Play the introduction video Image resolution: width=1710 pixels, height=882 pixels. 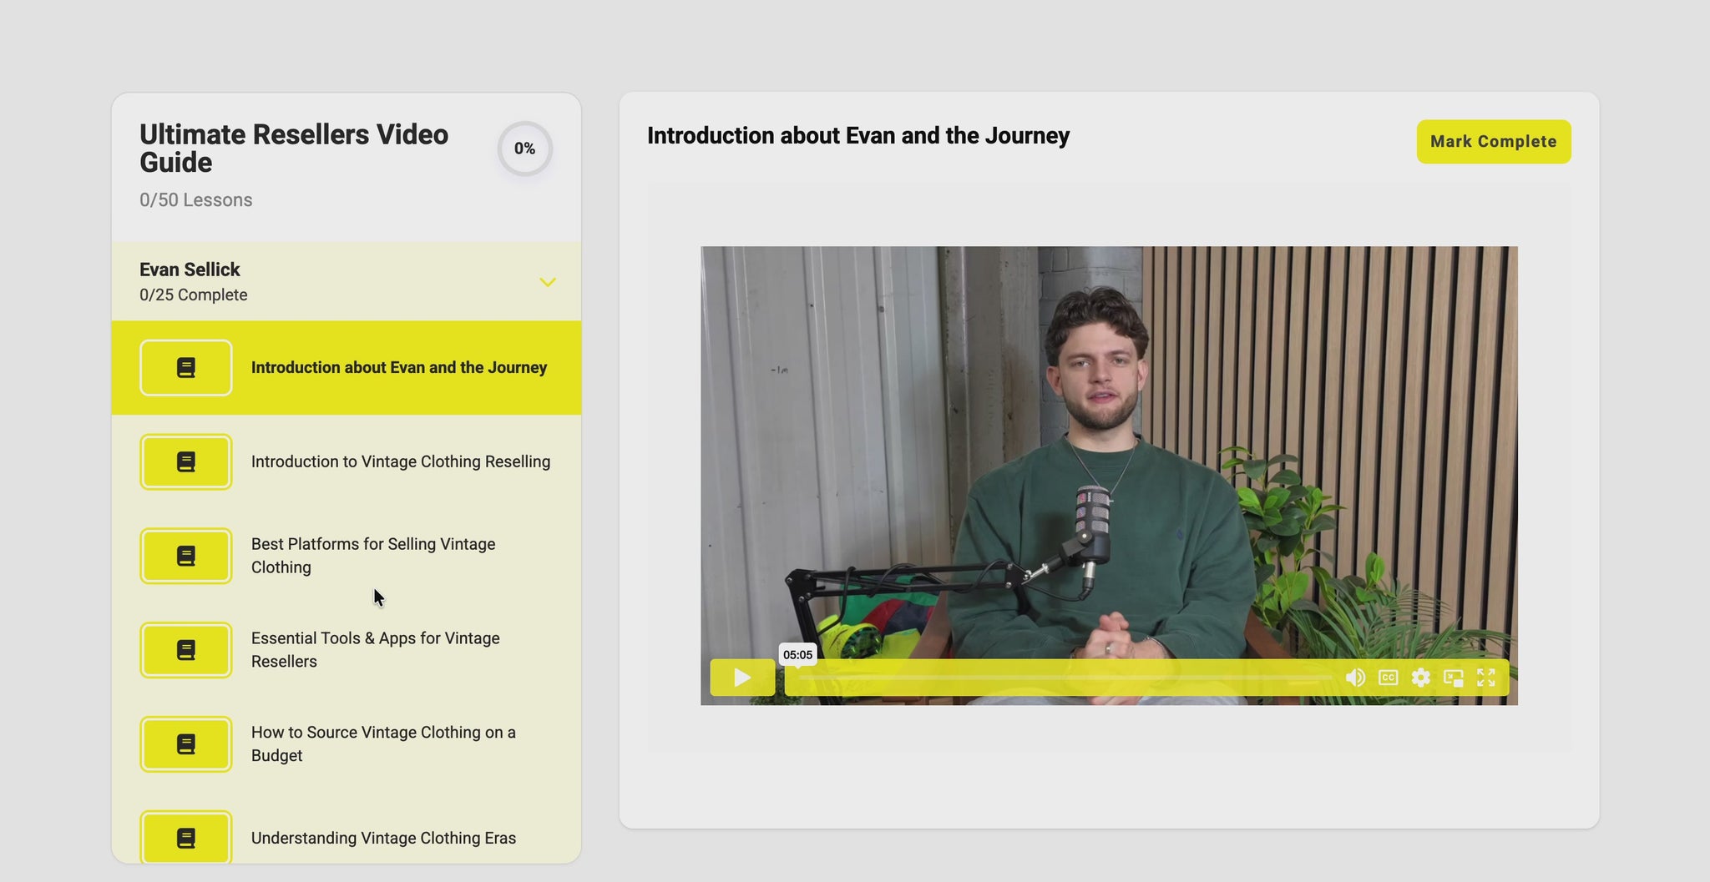[741, 678]
